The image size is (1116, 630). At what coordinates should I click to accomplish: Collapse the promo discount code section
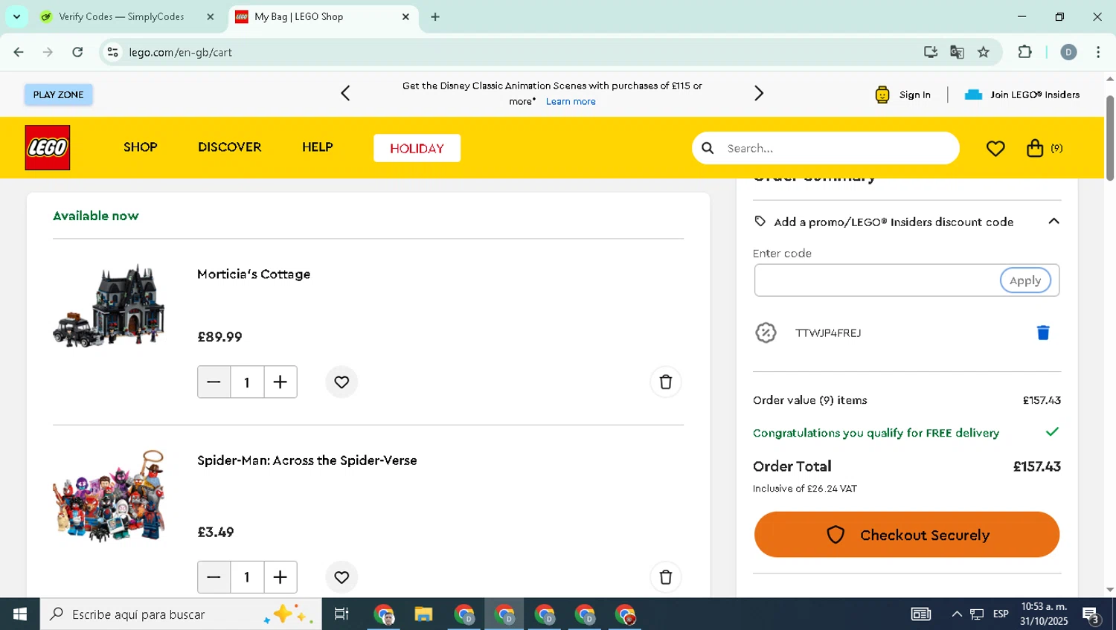tap(1054, 222)
